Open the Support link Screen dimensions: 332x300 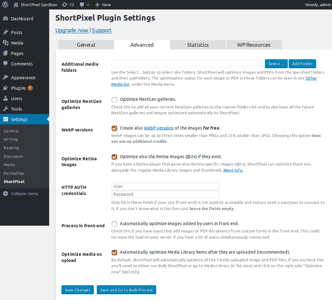click(x=102, y=30)
